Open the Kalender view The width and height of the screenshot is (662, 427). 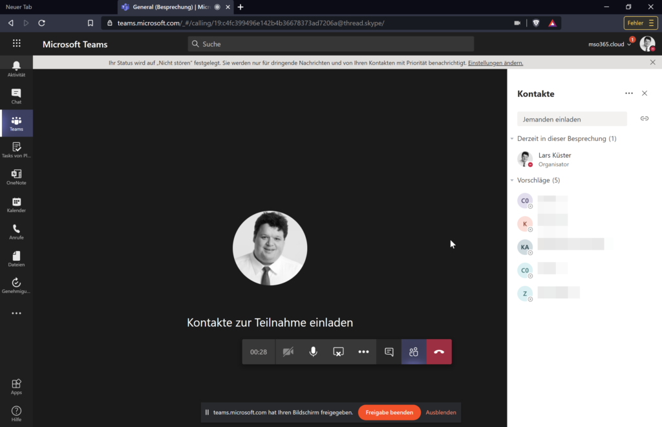16,205
